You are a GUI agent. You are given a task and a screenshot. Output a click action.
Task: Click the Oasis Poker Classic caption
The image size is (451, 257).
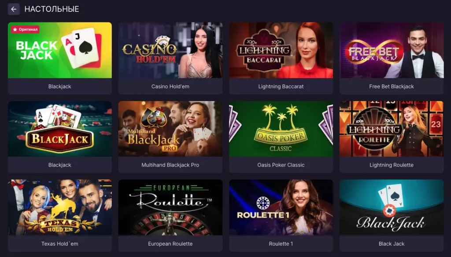[x=281, y=165]
